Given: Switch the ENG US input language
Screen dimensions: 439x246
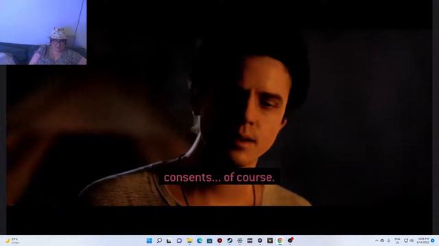Looking at the screenshot, I should point(397,241).
